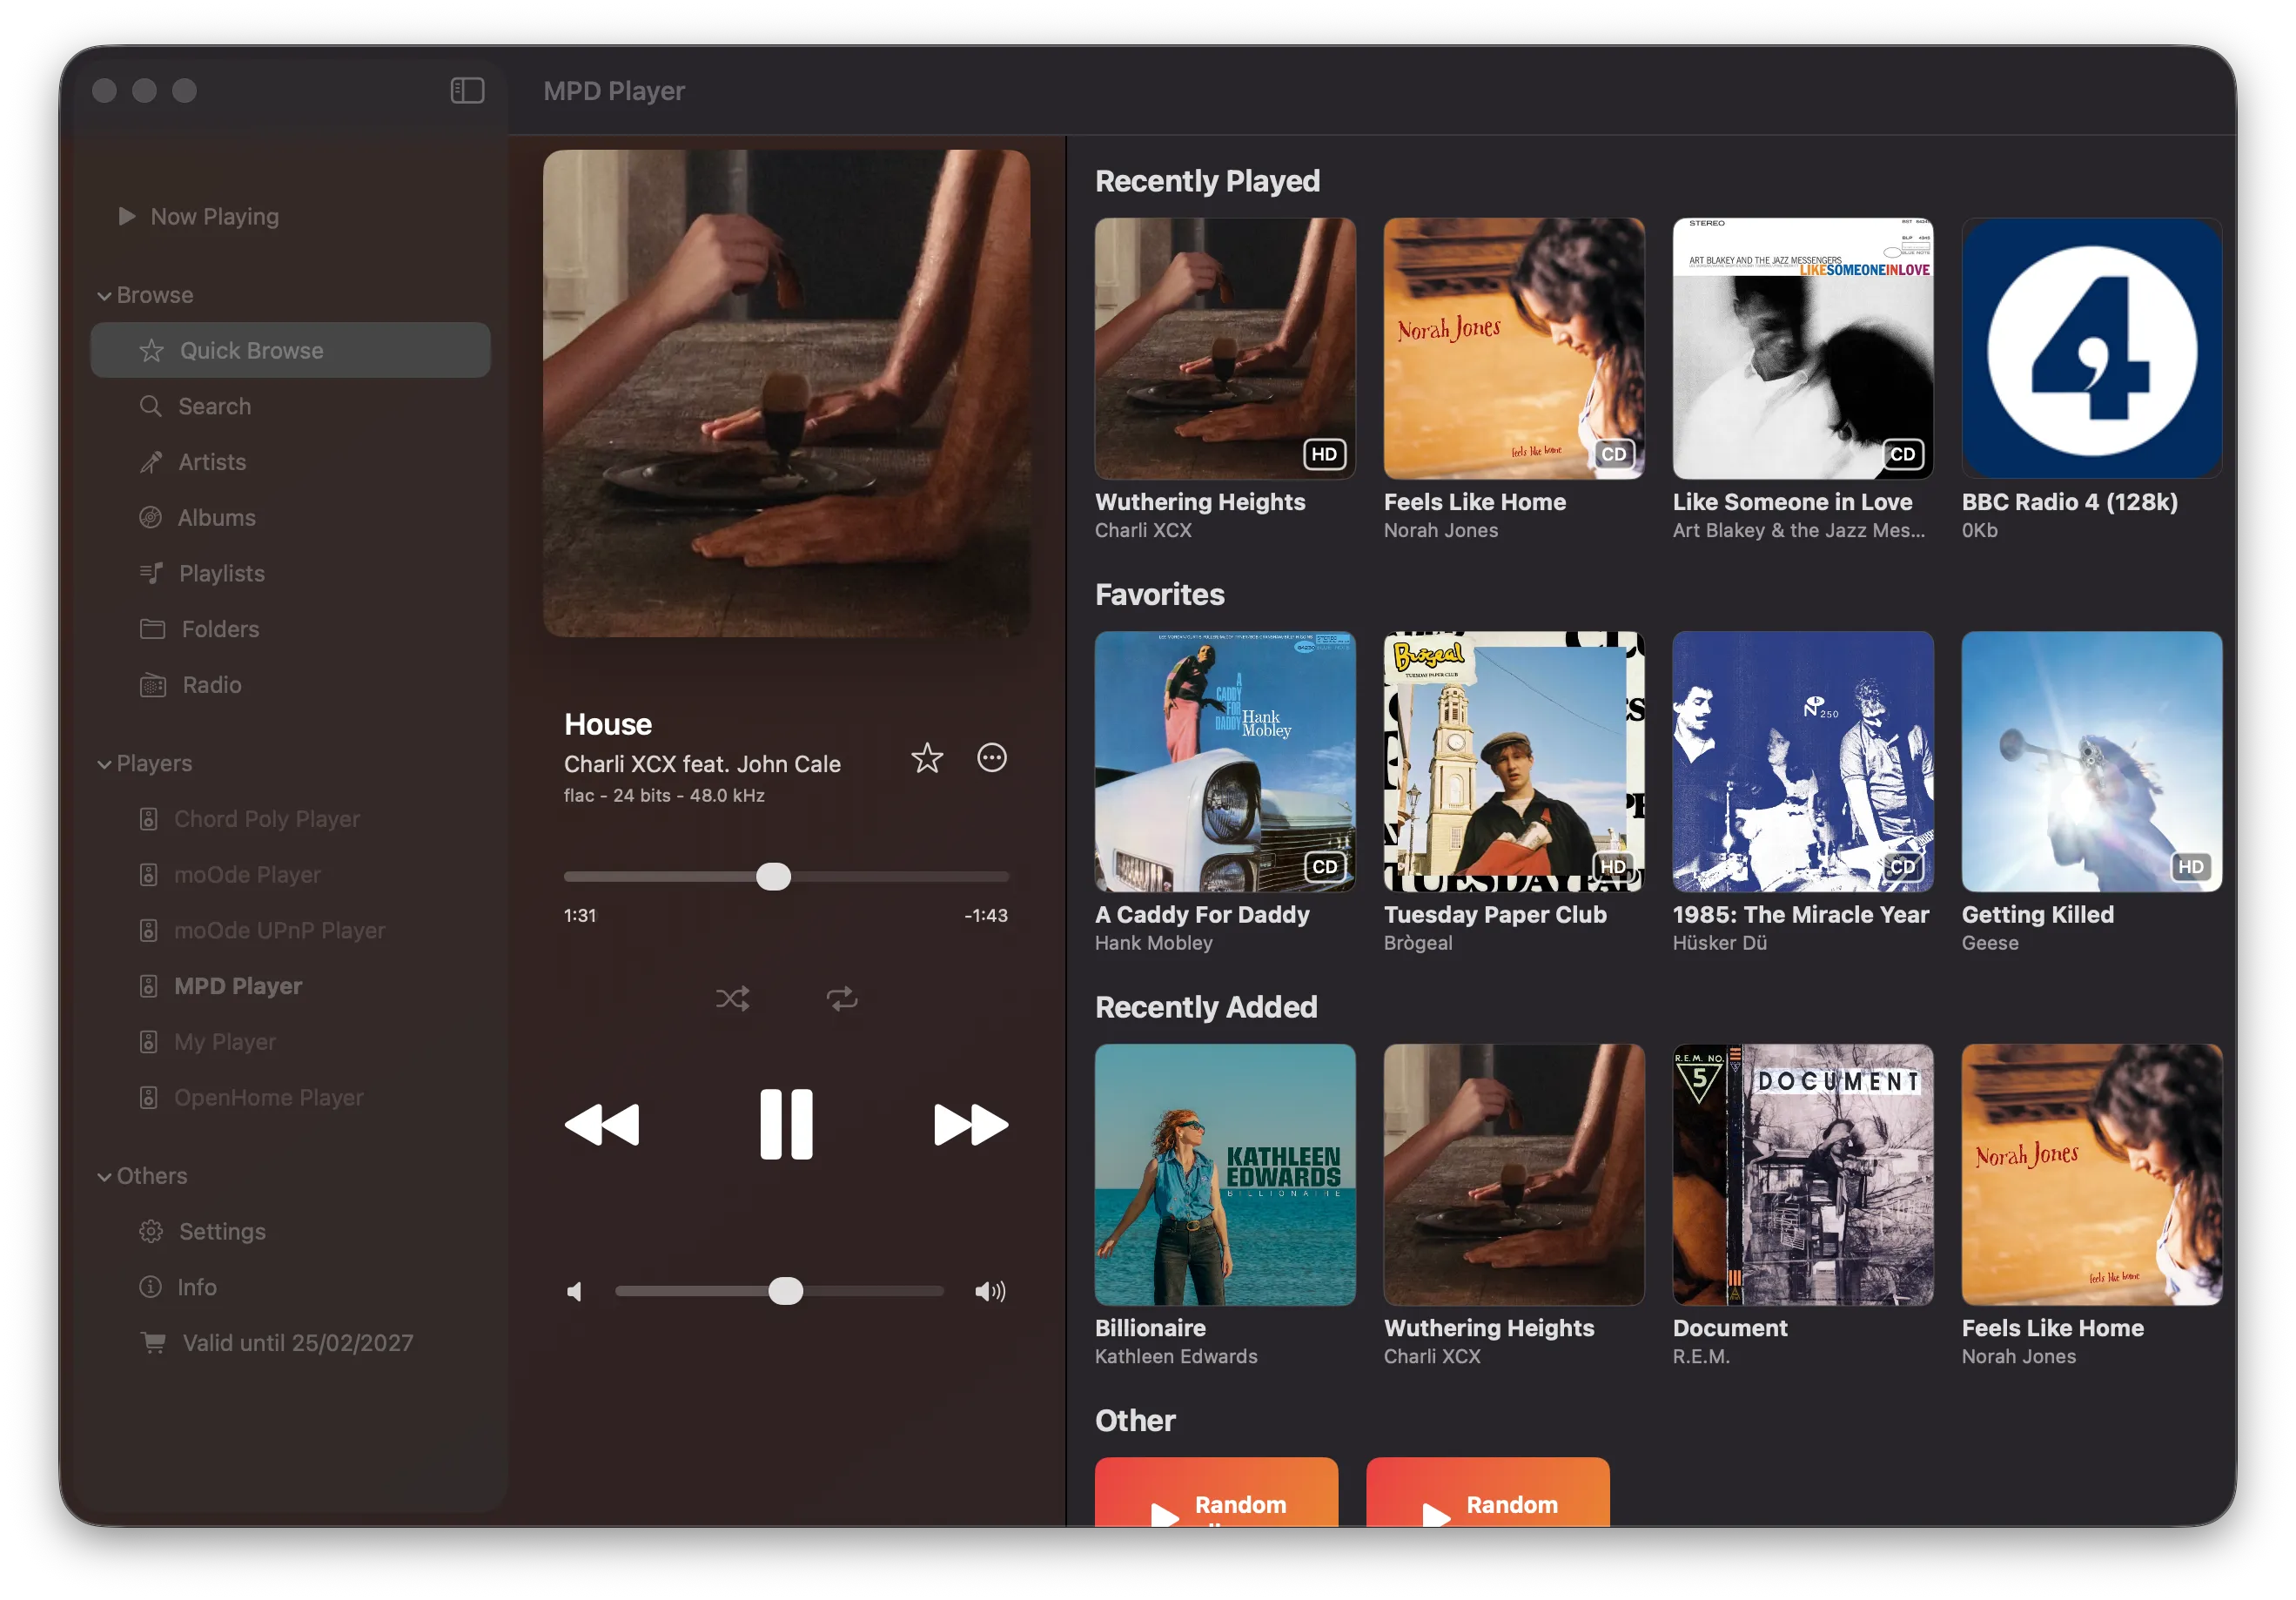Open the Settings entry
2296x1600 pixels.
(x=221, y=1231)
